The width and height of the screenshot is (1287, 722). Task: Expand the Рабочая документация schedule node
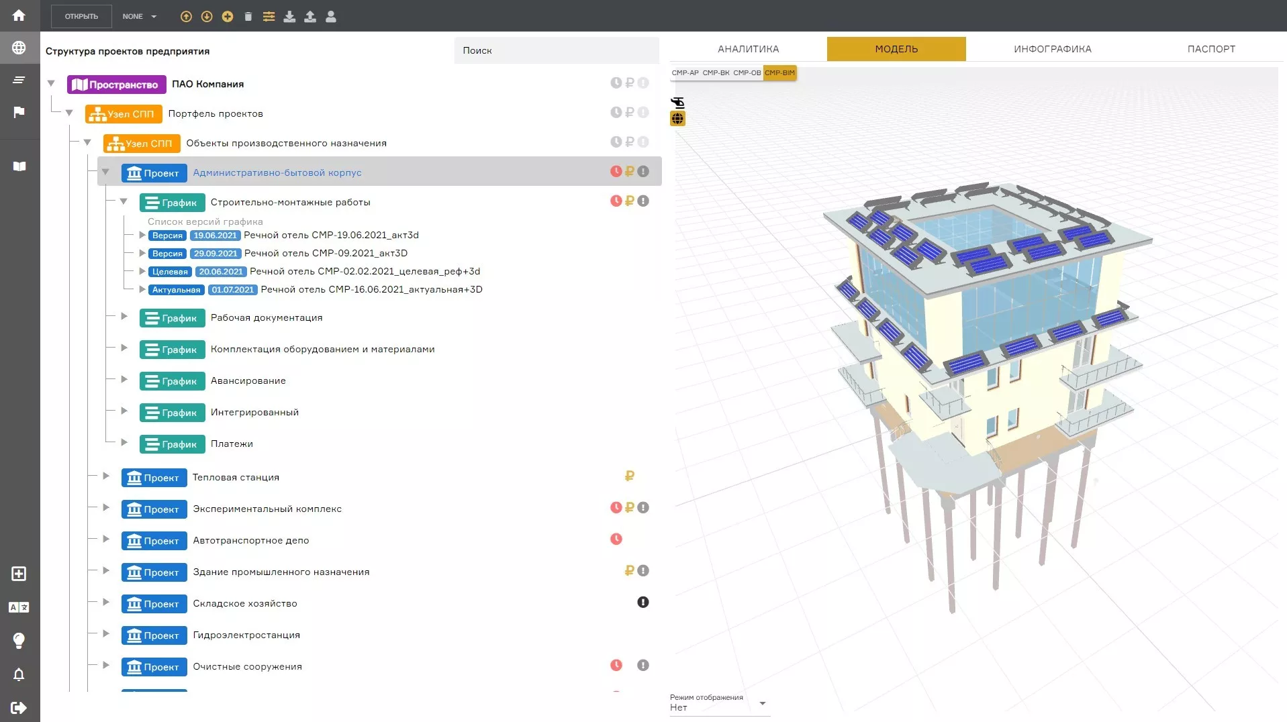(x=124, y=316)
